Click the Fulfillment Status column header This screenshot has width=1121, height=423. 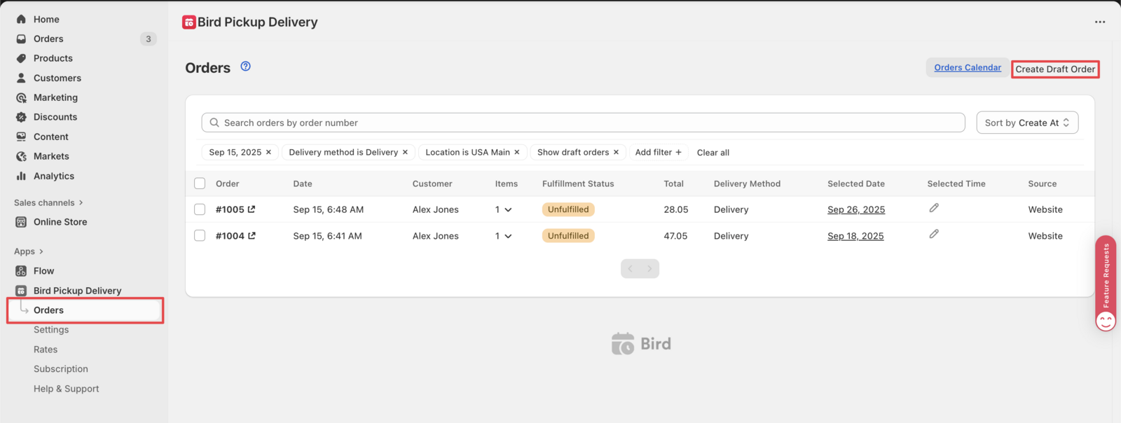pyautogui.click(x=578, y=183)
